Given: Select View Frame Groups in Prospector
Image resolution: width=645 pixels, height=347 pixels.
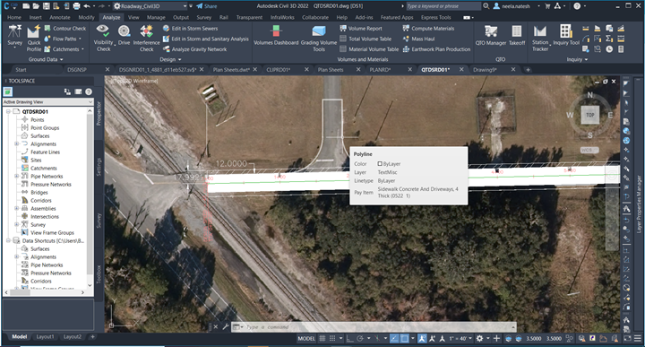Looking at the screenshot, I should [52, 232].
